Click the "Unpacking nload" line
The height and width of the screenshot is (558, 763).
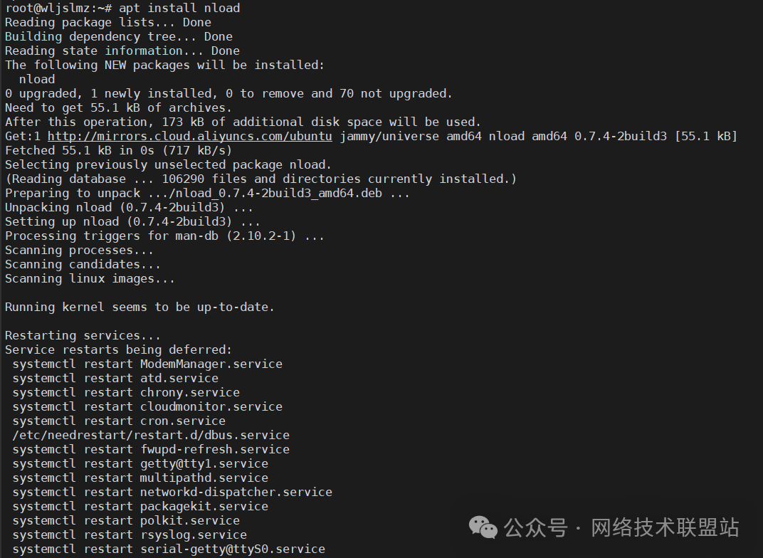click(x=129, y=207)
